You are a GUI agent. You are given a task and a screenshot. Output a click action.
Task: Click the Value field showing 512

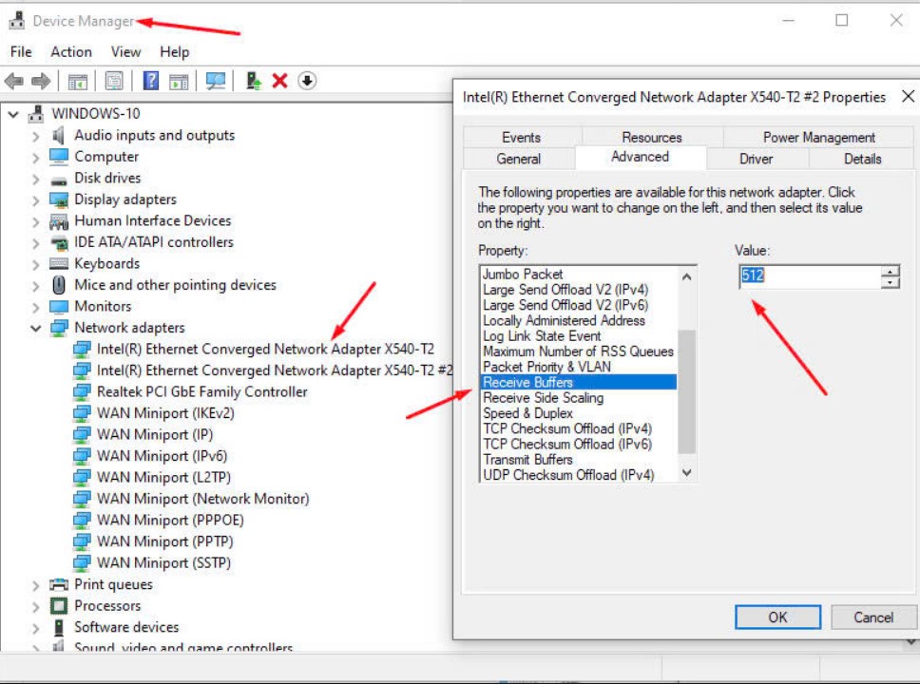pos(810,275)
